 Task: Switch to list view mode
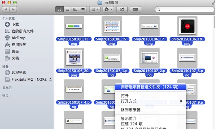pyautogui.click(x=67, y=9)
